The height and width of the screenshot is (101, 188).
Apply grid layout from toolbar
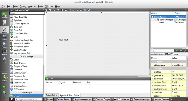click(x=81, y=10)
